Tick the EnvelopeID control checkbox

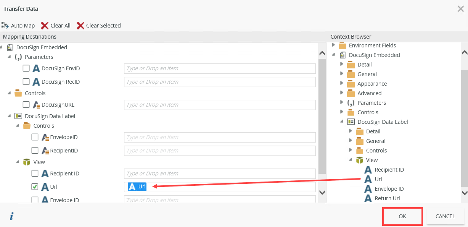(35, 137)
